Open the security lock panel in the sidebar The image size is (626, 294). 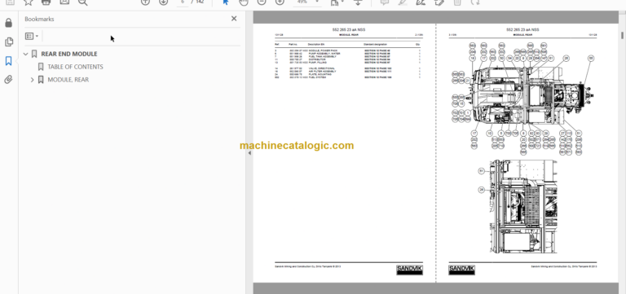[8, 23]
